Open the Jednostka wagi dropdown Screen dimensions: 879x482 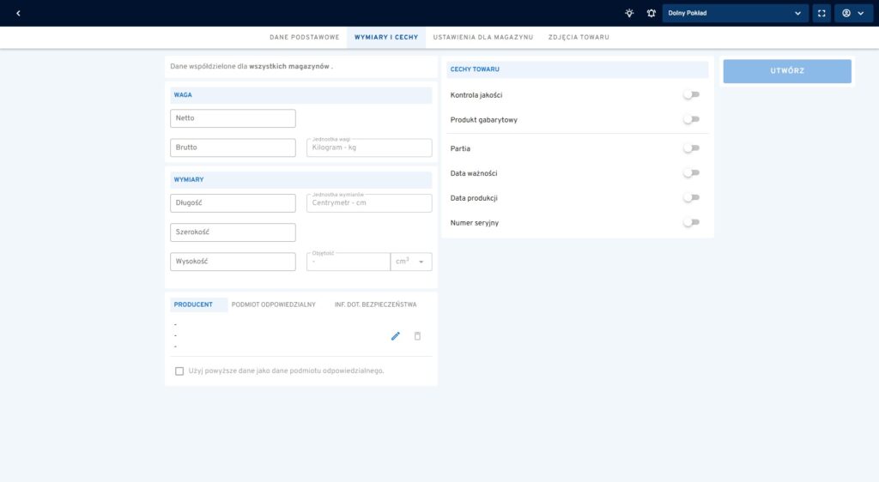click(369, 148)
